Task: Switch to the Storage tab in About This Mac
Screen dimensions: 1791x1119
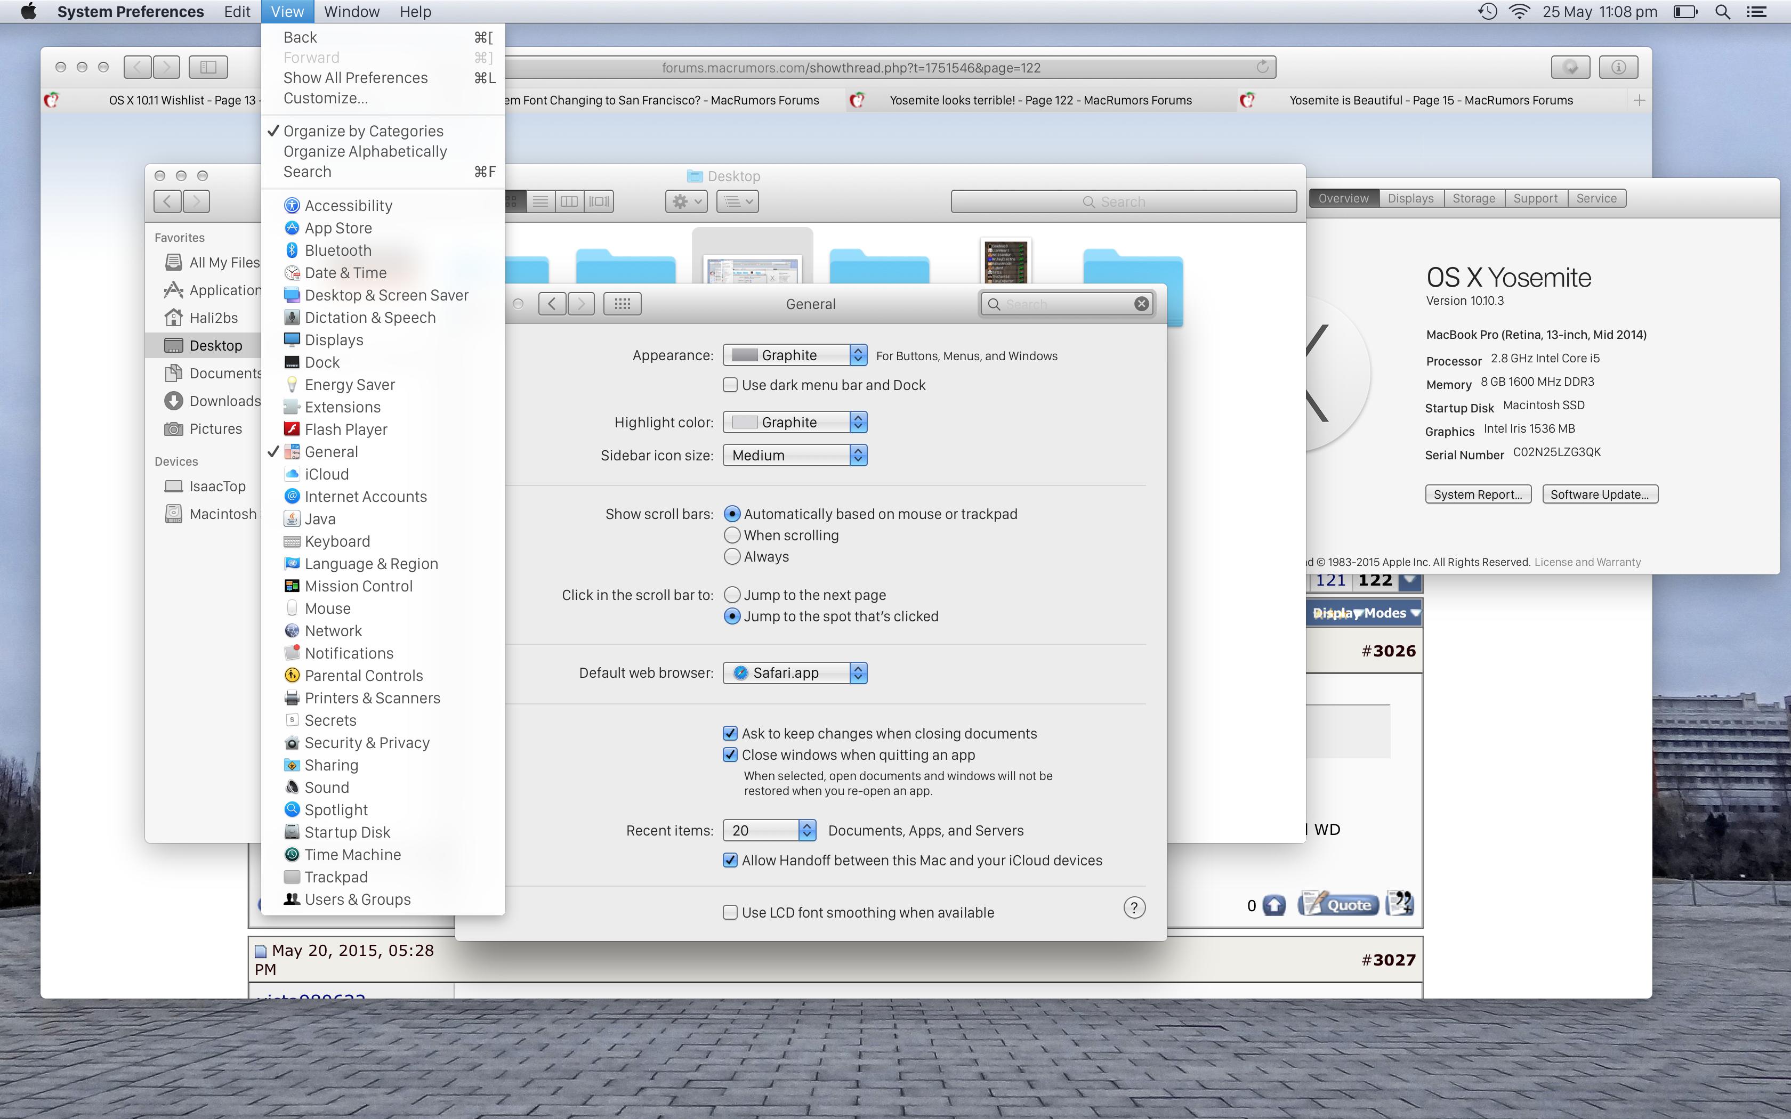Action: point(1473,198)
